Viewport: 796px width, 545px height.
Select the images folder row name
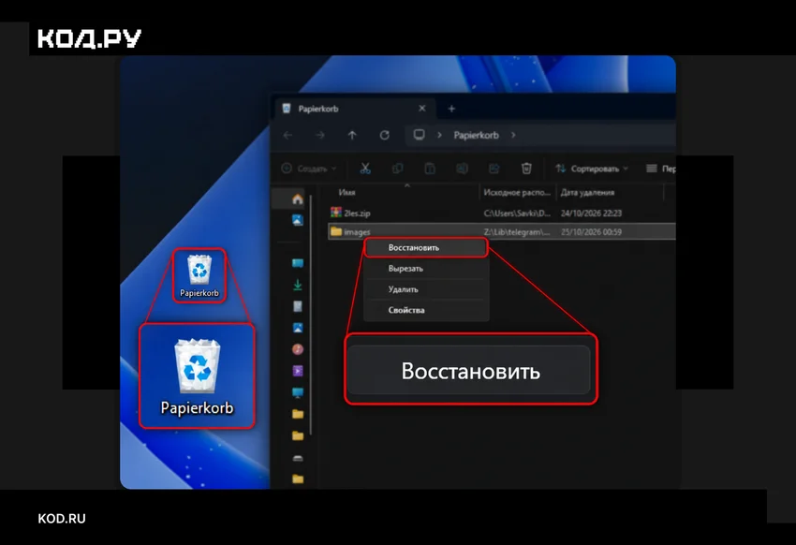pyautogui.click(x=357, y=232)
